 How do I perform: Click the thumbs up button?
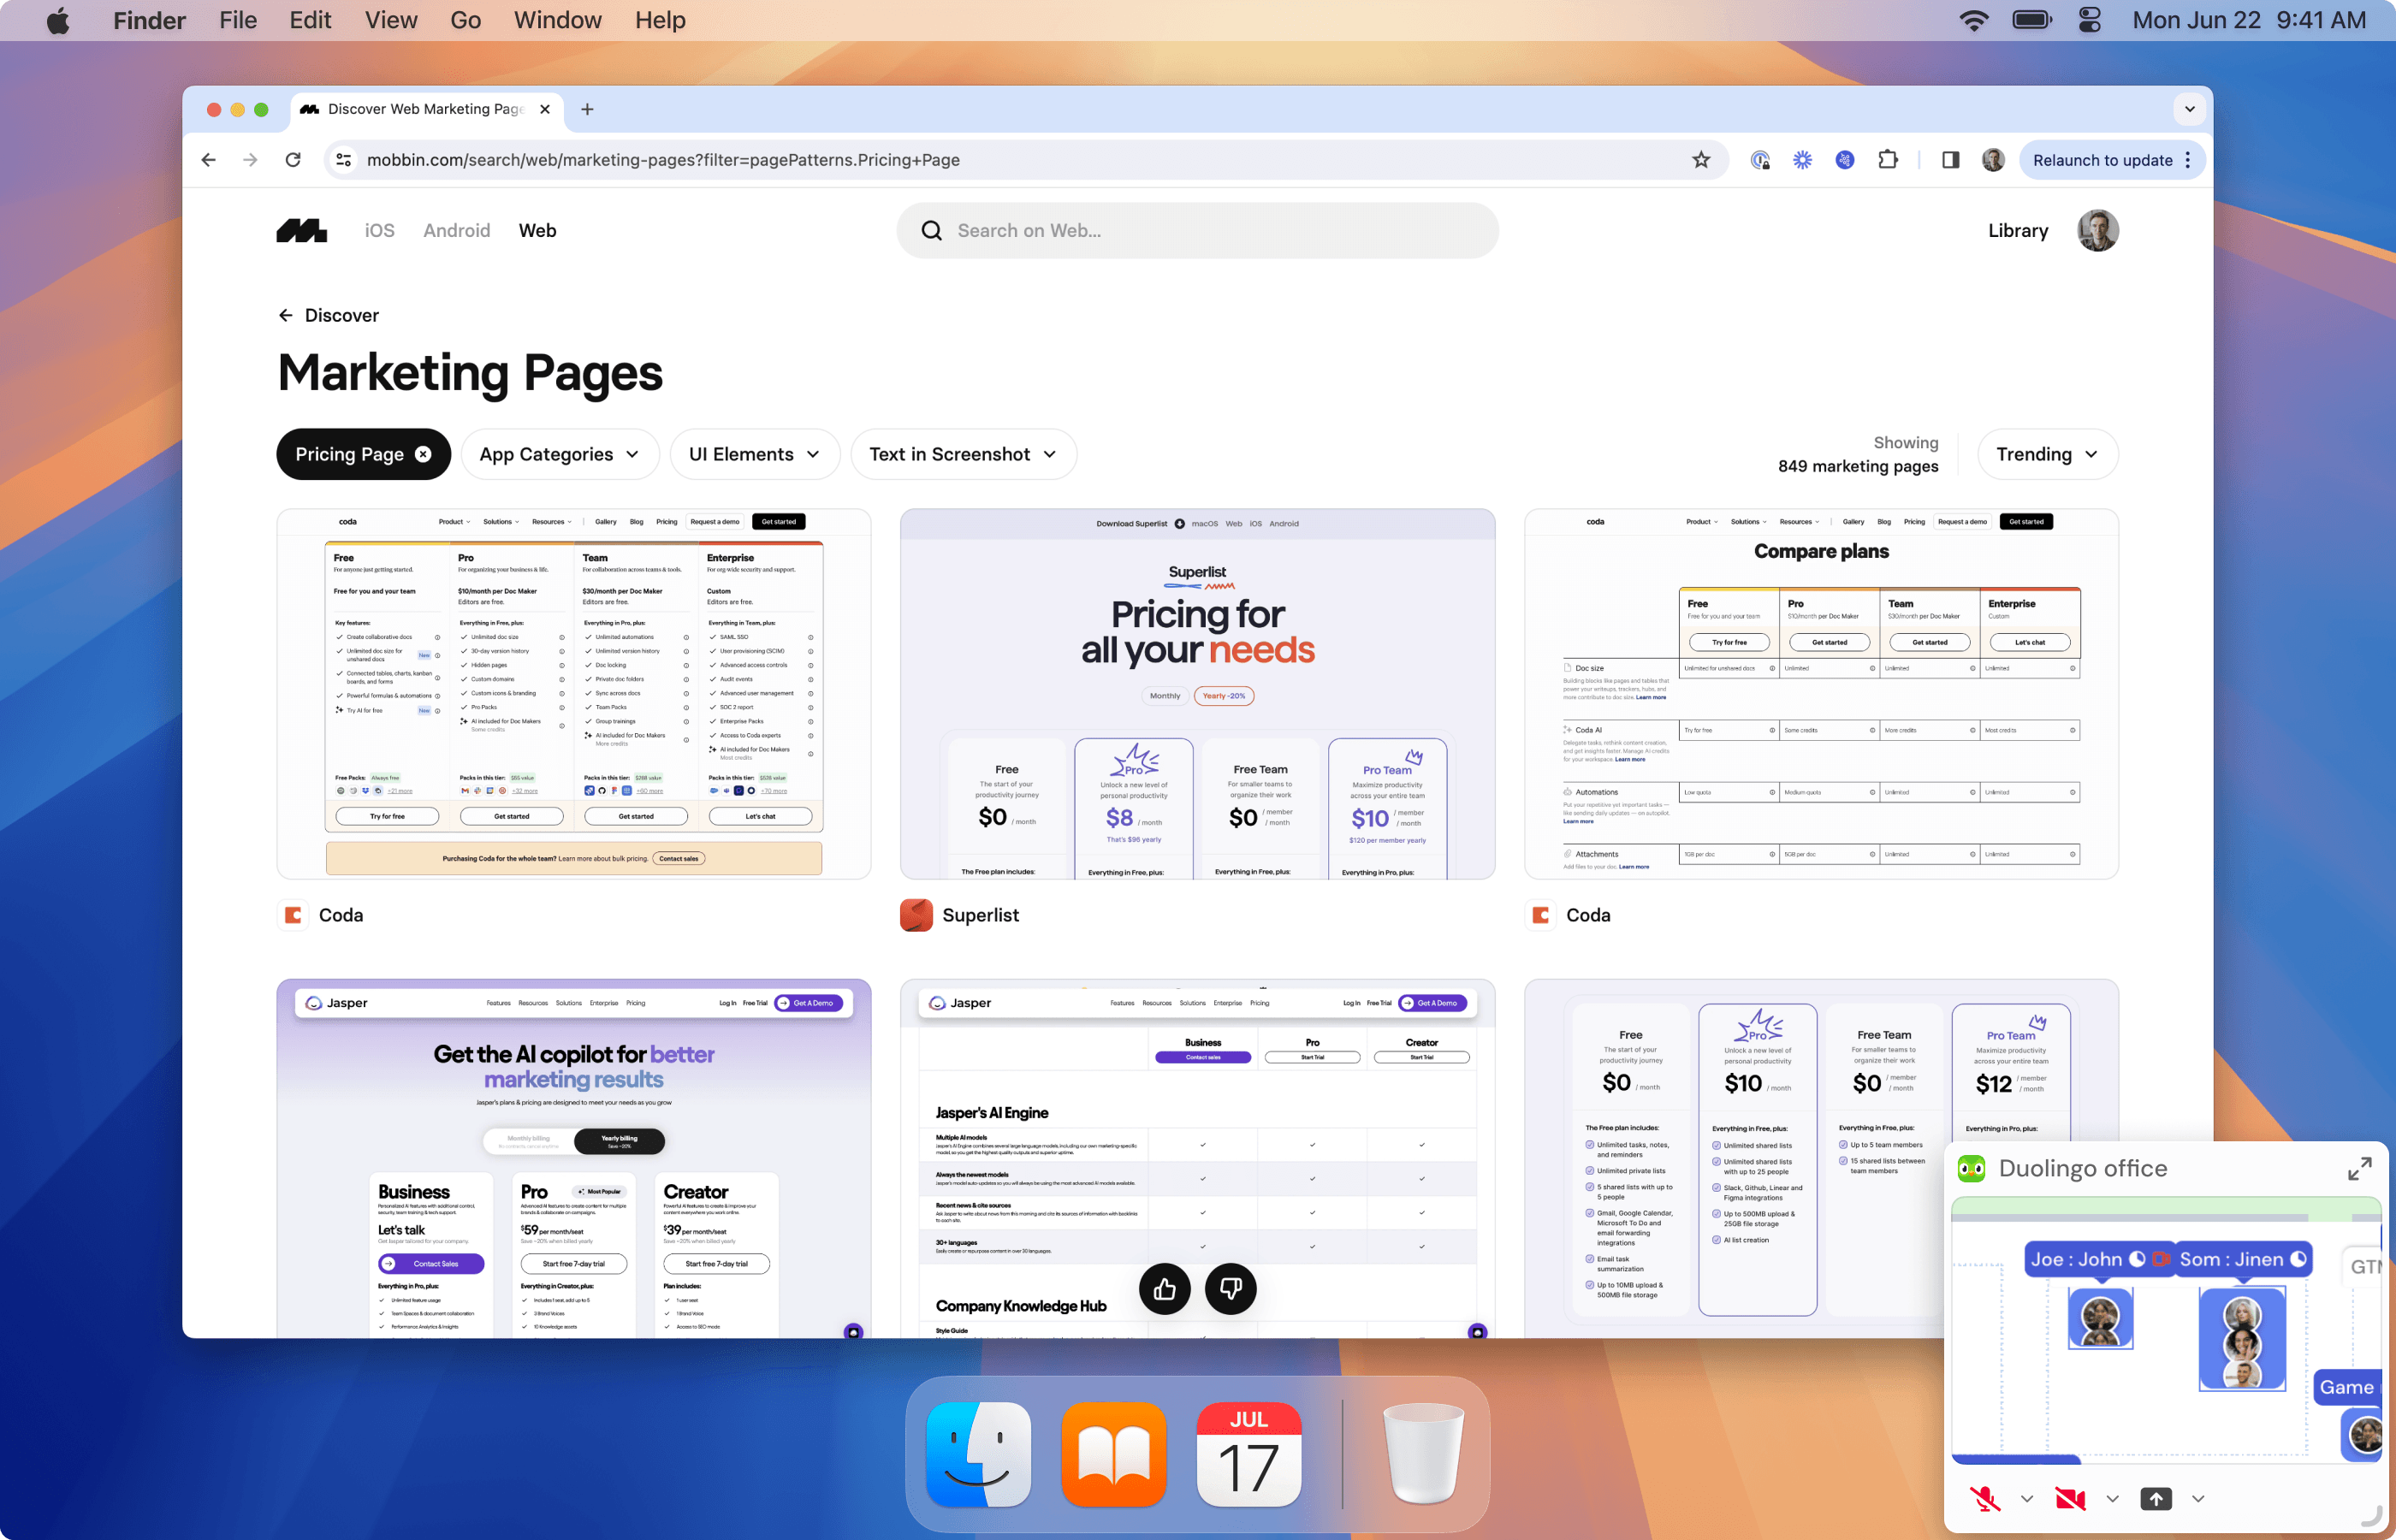pos(1164,1289)
